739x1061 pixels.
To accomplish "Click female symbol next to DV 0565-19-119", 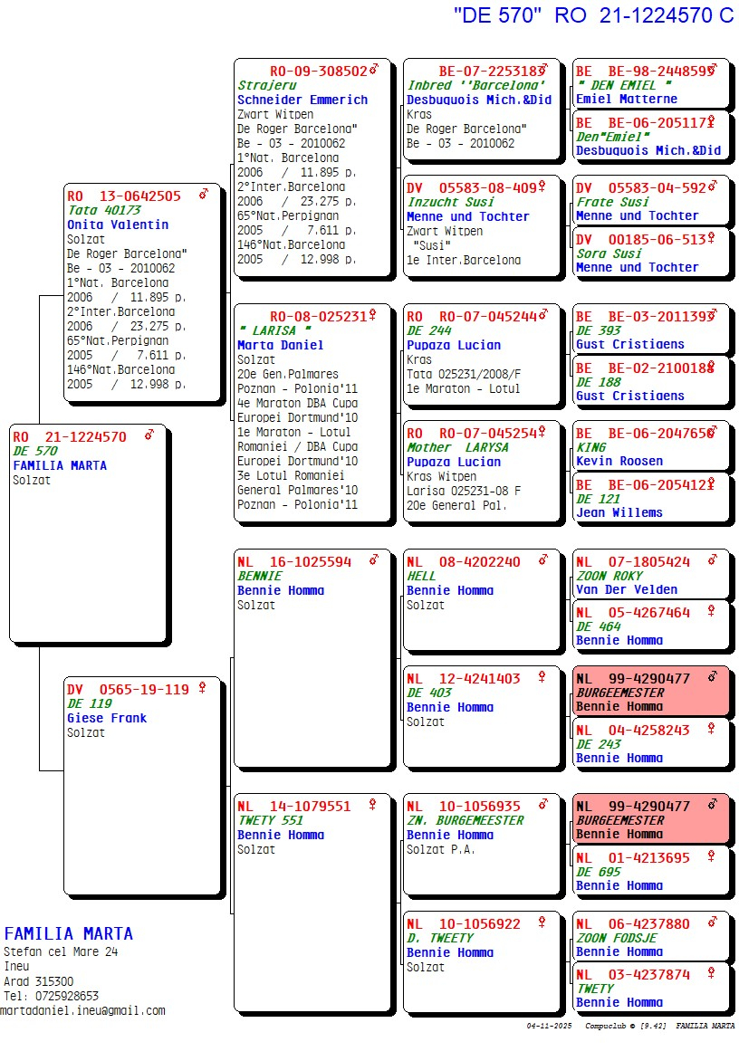I will point(202,688).
